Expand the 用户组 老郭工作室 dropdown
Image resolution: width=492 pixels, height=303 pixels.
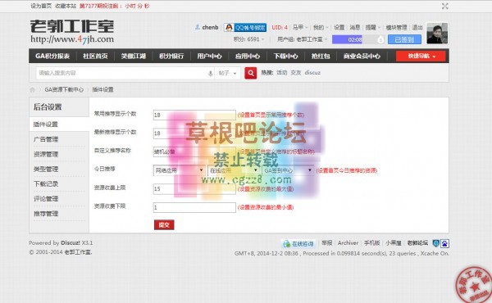point(302,39)
